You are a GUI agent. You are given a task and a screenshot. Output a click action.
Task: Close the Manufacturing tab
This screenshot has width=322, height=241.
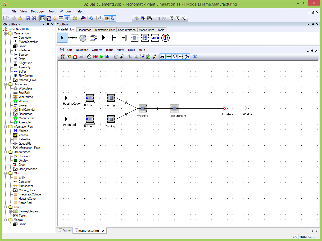point(103,231)
